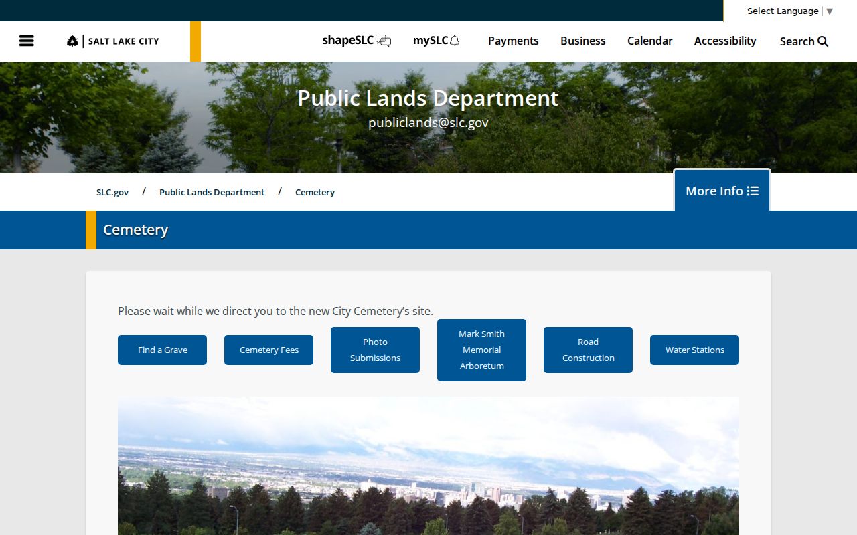Click the cemetery city view photo
This screenshot has height=535, width=857.
click(428, 465)
